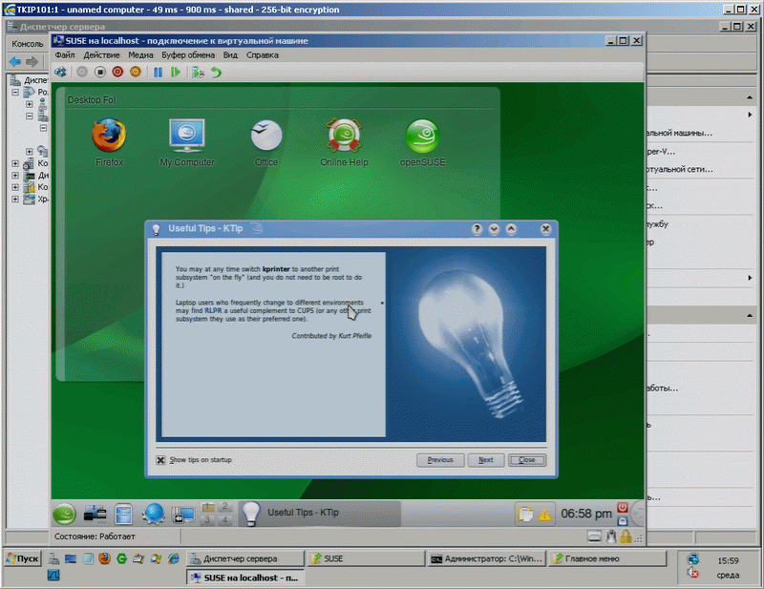This screenshot has width=764, height=589.
Task: Click the muted volume icon in system tray
Action: tap(692, 574)
